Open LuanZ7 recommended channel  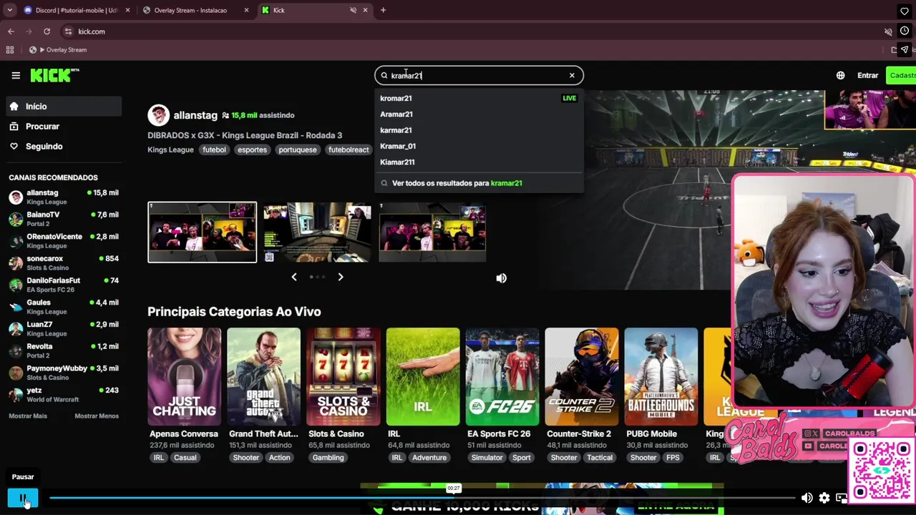pos(63,328)
